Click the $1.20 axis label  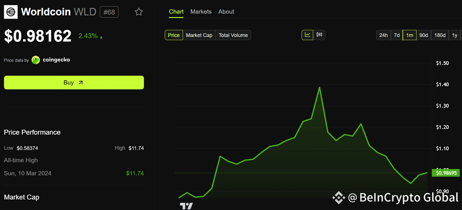pyautogui.click(x=442, y=127)
